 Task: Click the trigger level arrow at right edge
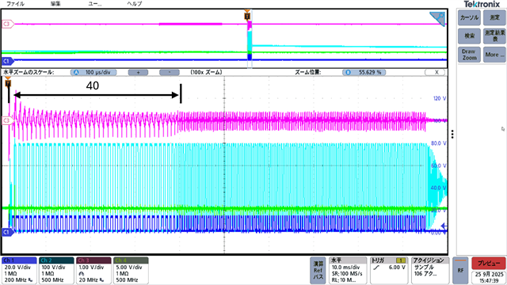pyautogui.click(x=444, y=226)
